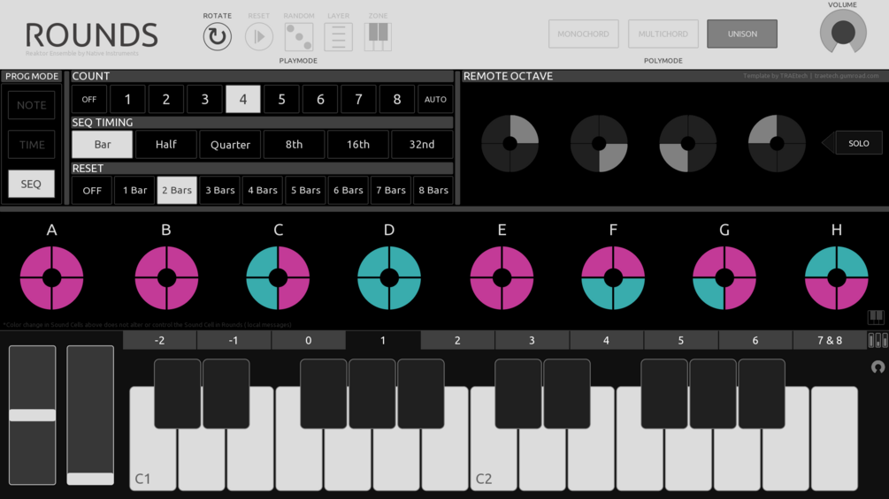The width and height of the screenshot is (889, 499).
Task: Set Reset to 5 Bars
Action: (305, 190)
